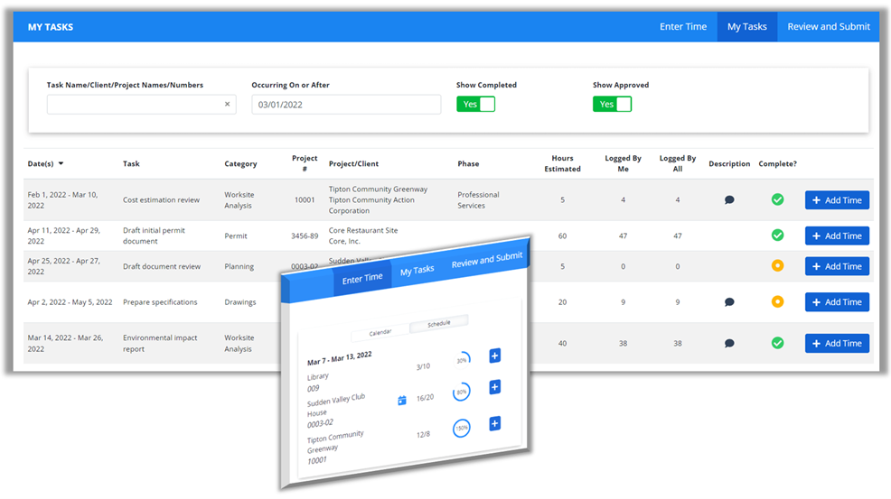Click the 16/20 hours value in popup
891x499 pixels.
pyautogui.click(x=425, y=397)
